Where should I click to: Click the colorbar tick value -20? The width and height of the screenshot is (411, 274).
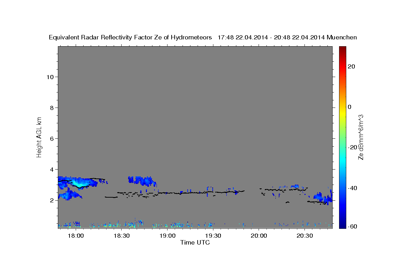352,147
